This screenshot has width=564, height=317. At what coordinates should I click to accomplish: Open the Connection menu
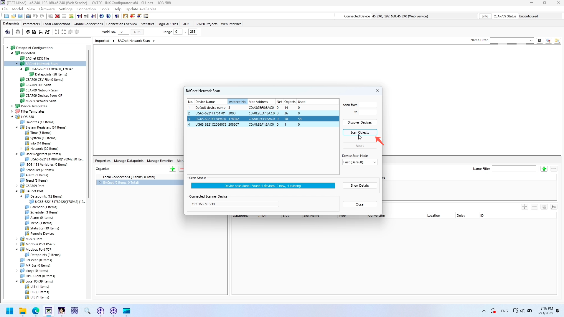pos(86,9)
